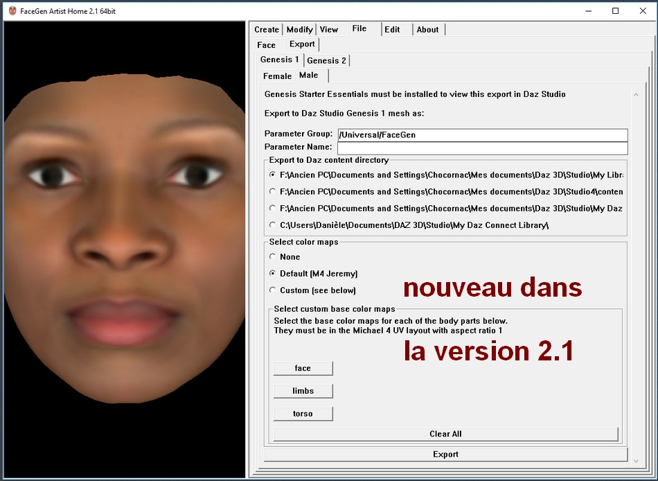The image size is (658, 481).
Task: Click the Parameter Group input field
Action: tap(483, 135)
